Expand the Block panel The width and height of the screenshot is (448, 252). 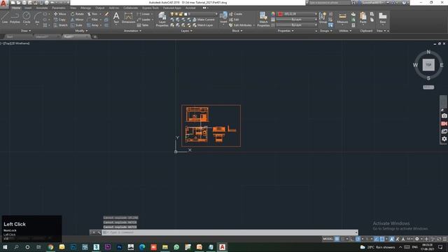237,31
